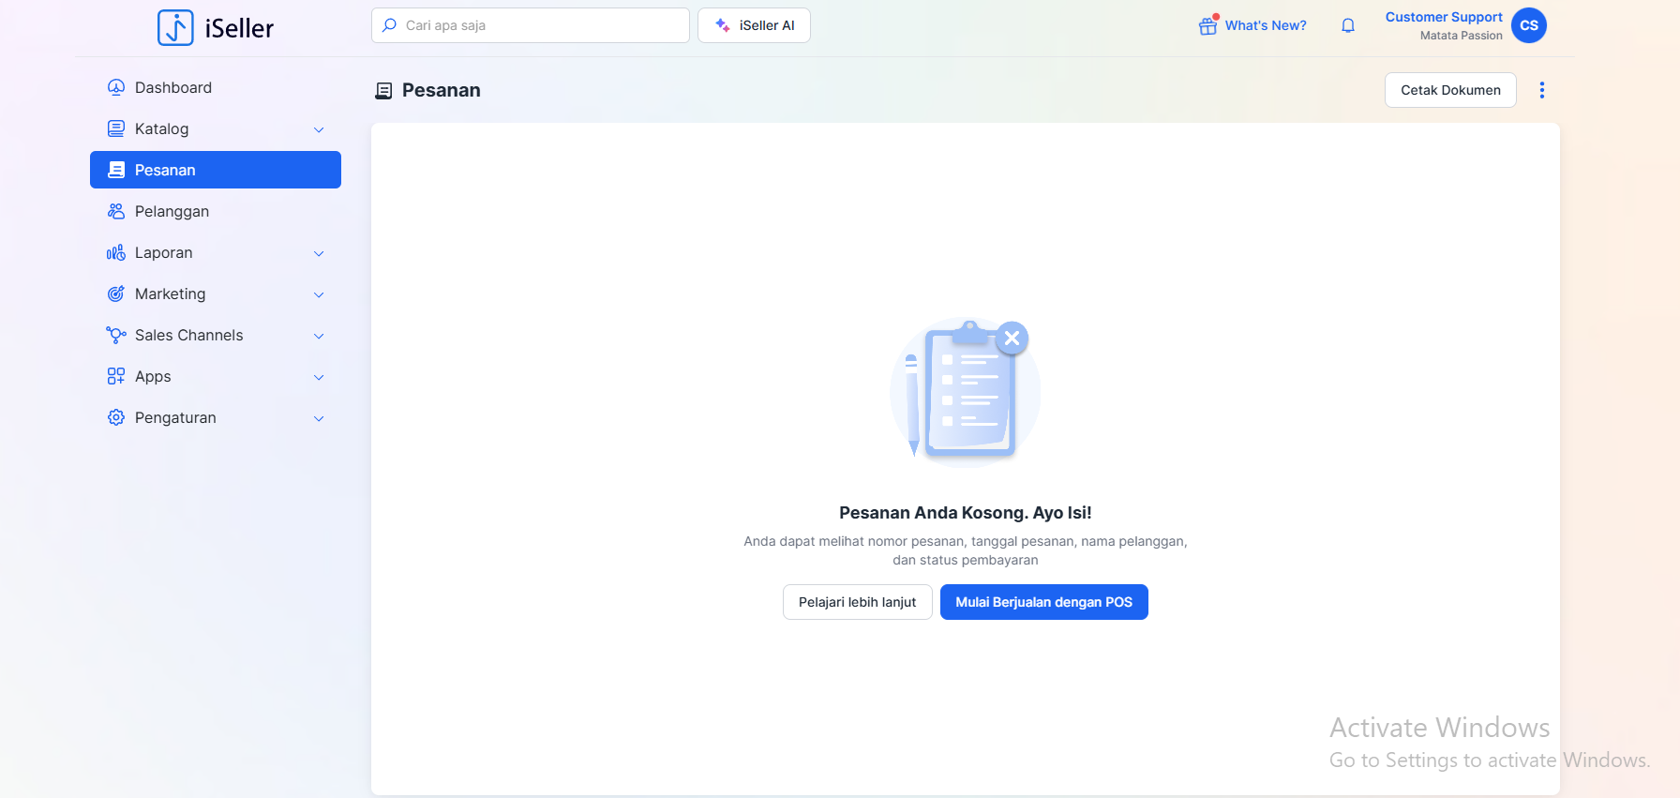Image resolution: width=1680 pixels, height=798 pixels.
Task: Focus the Cari apa saja search field
Action: click(x=539, y=25)
